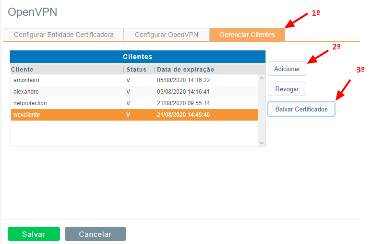Click the status V of netprotection
The height and width of the screenshot is (244, 384).
128,103
